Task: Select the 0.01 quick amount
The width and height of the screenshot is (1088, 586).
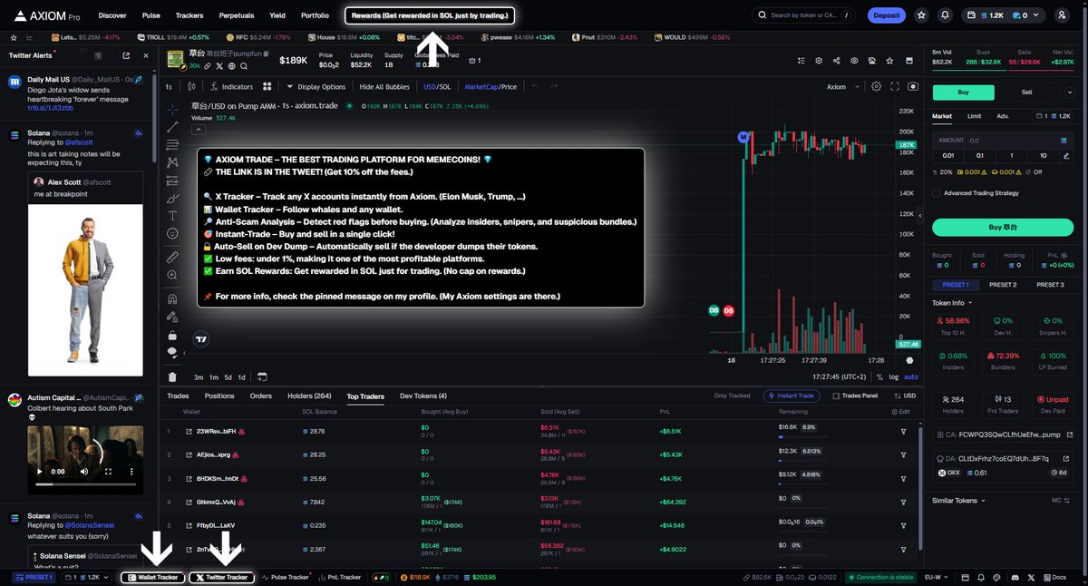Action: 950,155
